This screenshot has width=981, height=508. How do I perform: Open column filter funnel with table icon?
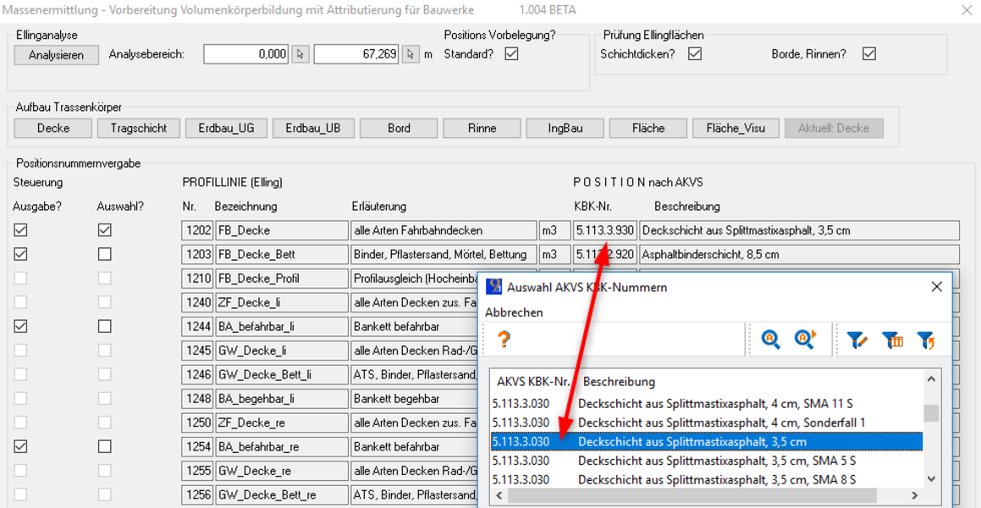tap(893, 340)
